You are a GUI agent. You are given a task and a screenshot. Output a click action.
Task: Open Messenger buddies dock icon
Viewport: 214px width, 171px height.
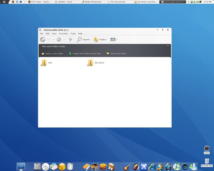193,167
